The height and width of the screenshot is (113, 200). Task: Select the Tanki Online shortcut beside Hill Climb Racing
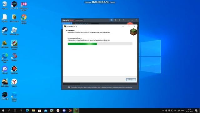pyautogui.click(x=5, y=44)
